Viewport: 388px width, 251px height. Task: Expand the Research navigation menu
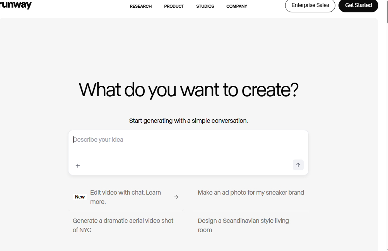click(x=140, y=6)
